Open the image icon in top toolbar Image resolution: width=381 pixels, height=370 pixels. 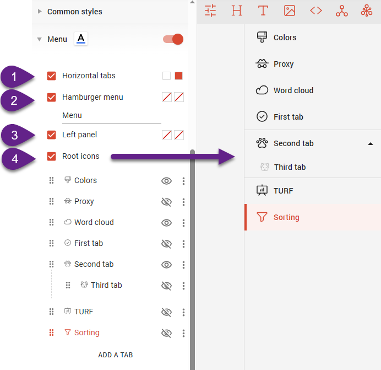tap(290, 10)
